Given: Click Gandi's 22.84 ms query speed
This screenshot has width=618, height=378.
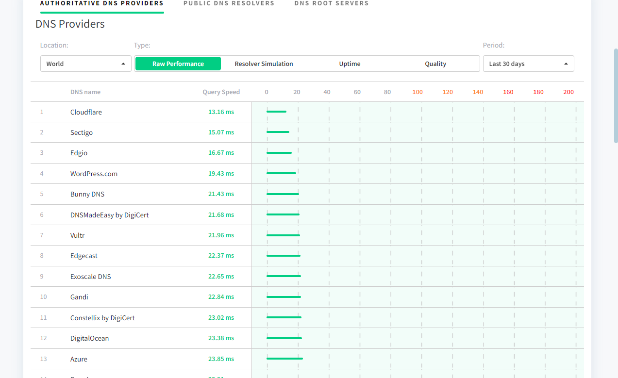Looking at the screenshot, I should pos(221,297).
